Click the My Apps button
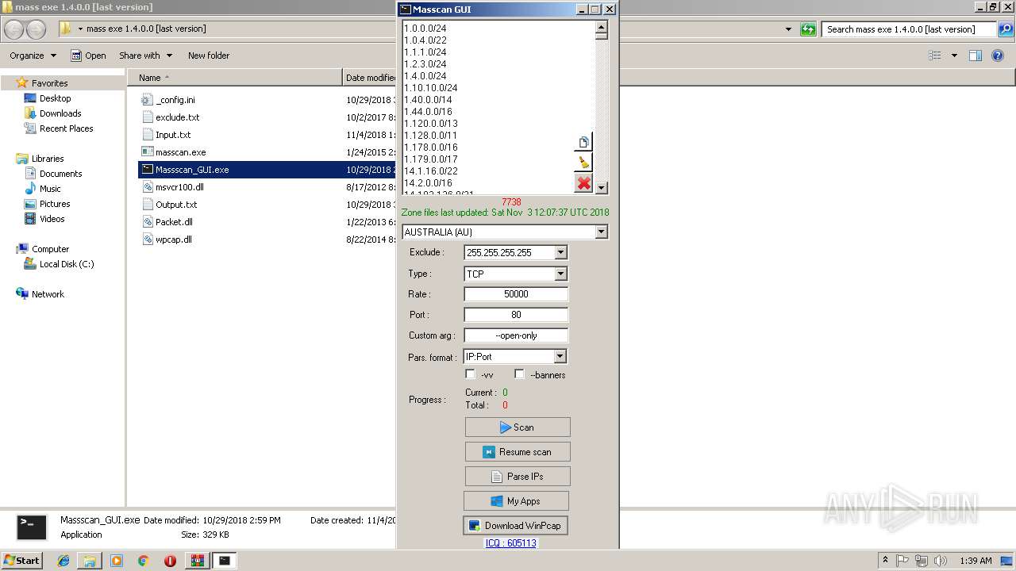This screenshot has height=571, width=1016. [x=516, y=501]
